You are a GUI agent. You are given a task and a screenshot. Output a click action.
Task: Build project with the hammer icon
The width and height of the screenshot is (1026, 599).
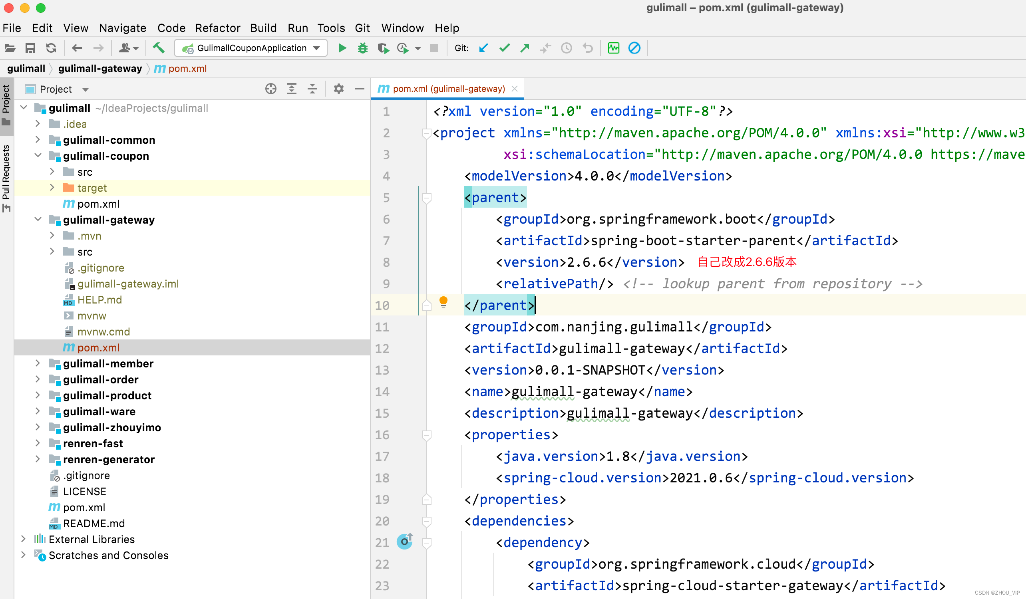[x=158, y=48]
